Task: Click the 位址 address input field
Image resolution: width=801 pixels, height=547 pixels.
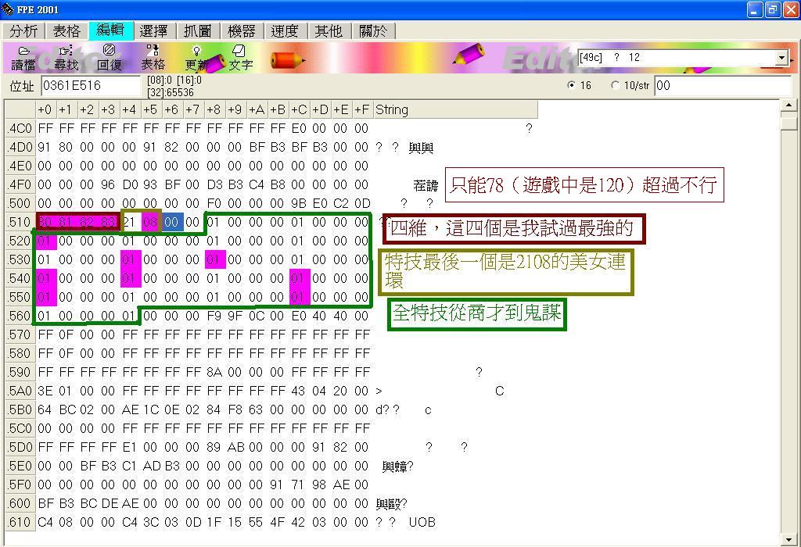Action: click(90, 85)
